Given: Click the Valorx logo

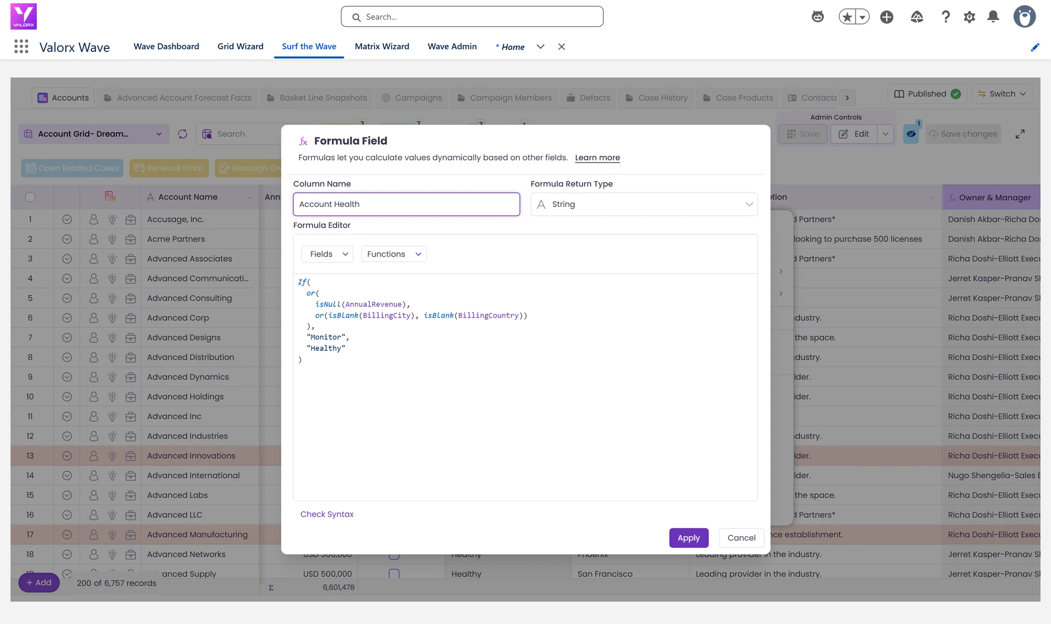Looking at the screenshot, I should 24,16.
